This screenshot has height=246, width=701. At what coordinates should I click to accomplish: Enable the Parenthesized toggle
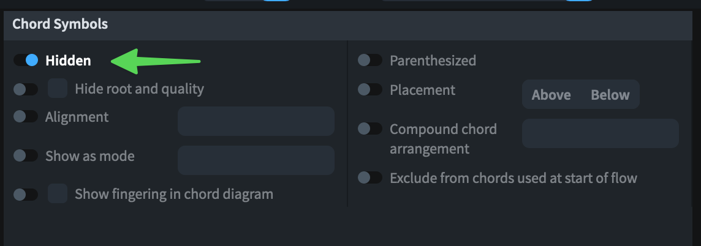pos(370,60)
